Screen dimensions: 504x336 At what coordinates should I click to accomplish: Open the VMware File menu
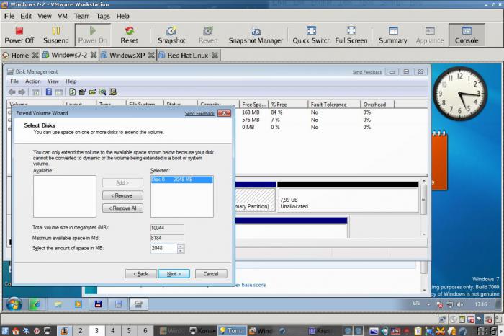(x=9, y=16)
